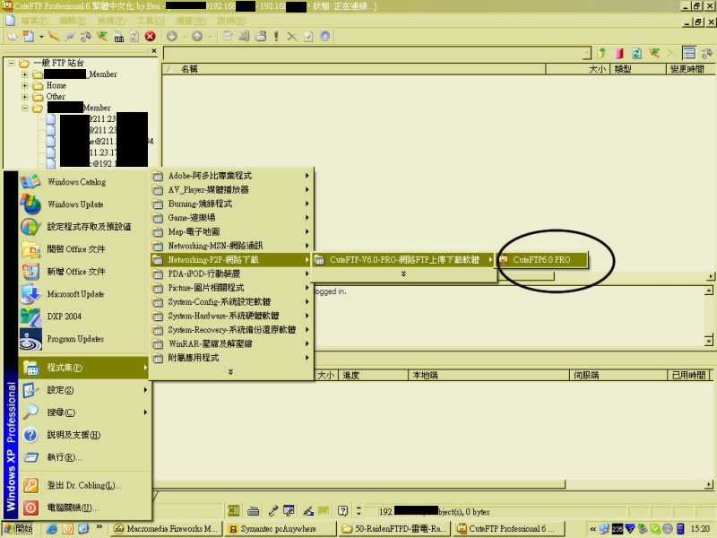
Task: Expand the Home folder tree node
Action: pos(25,85)
